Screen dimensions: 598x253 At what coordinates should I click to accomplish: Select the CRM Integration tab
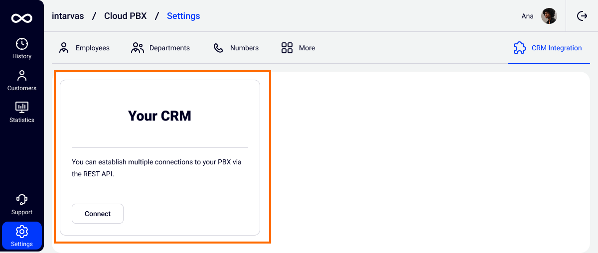pos(548,48)
